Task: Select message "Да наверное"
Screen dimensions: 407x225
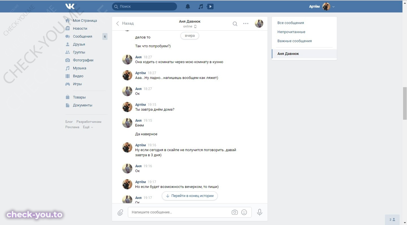Action: [146, 134]
